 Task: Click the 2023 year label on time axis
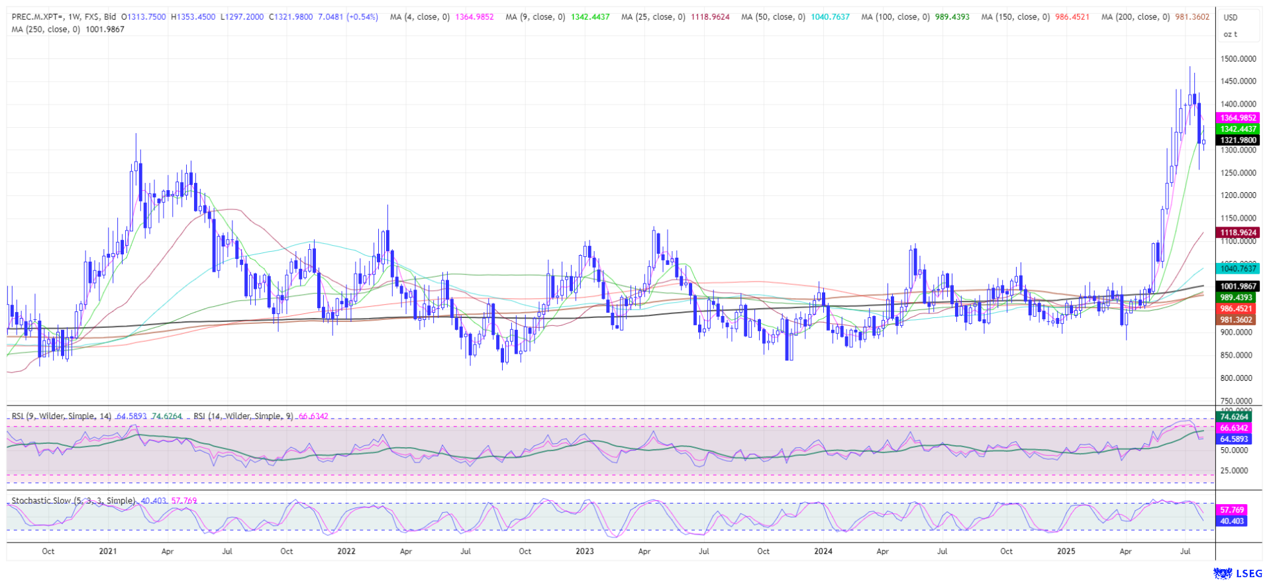[x=585, y=551]
